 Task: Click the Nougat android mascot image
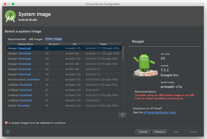pos(146,65)
